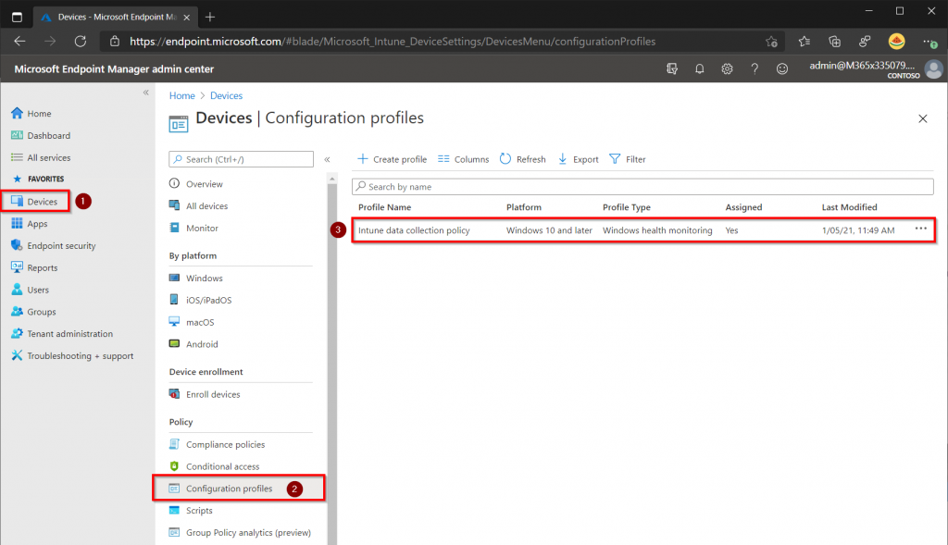
Task: Open the Users person icon
Action: 17,290
